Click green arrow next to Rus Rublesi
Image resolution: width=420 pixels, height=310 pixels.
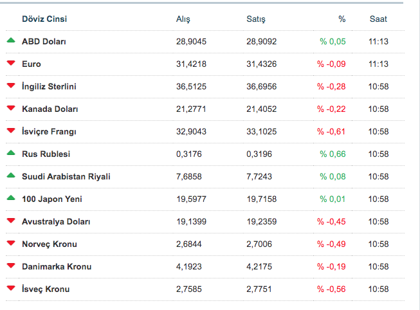click(x=10, y=153)
